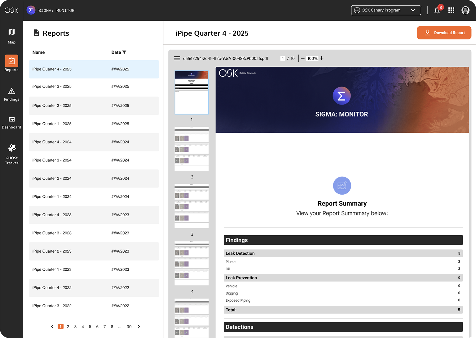Go to reports page 5
Screen dimensions: 476x338
(x=90, y=327)
